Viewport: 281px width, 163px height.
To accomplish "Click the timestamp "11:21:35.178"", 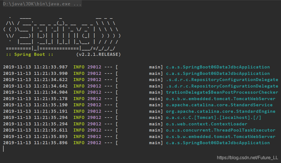I will [51, 99].
